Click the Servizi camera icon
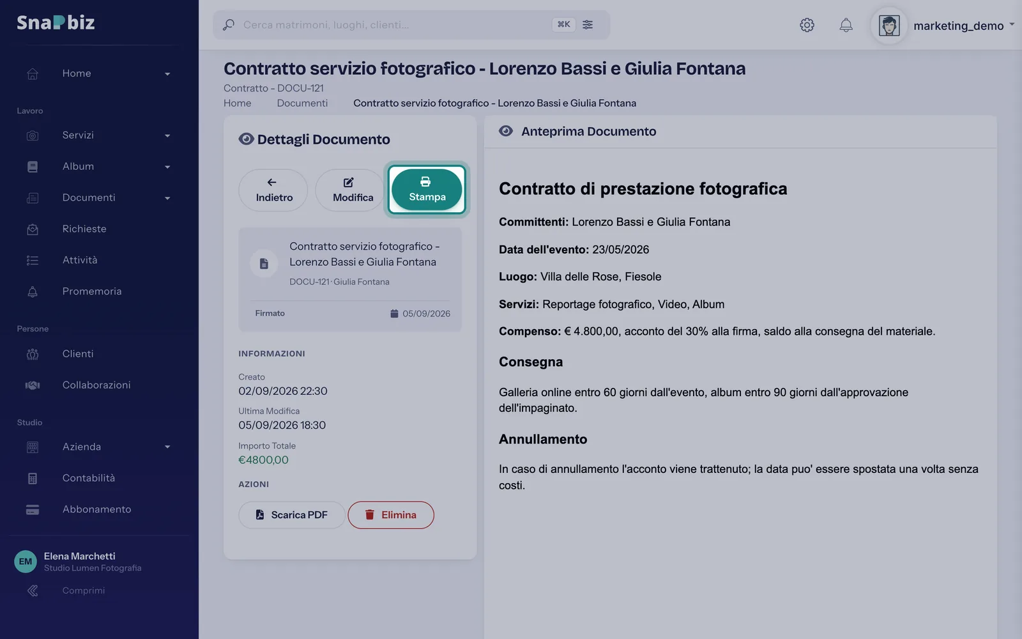This screenshot has width=1022, height=639. tap(33, 135)
